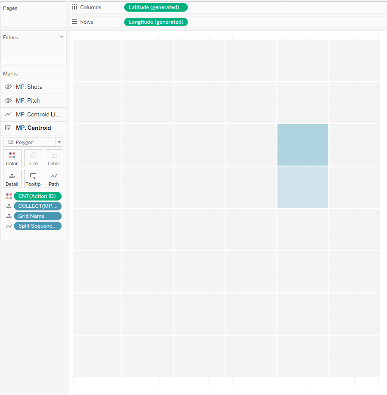Image resolution: width=387 pixels, height=395 pixels.
Task: Click the color icon beside CNT(Action ID)
Action: point(9,196)
